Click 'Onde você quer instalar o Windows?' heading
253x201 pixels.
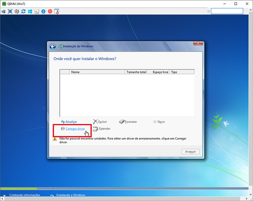[x=85, y=59]
